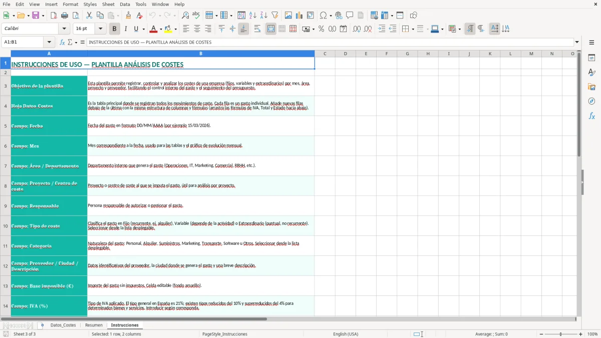Toggle Center Horizontally alignment

click(197, 29)
